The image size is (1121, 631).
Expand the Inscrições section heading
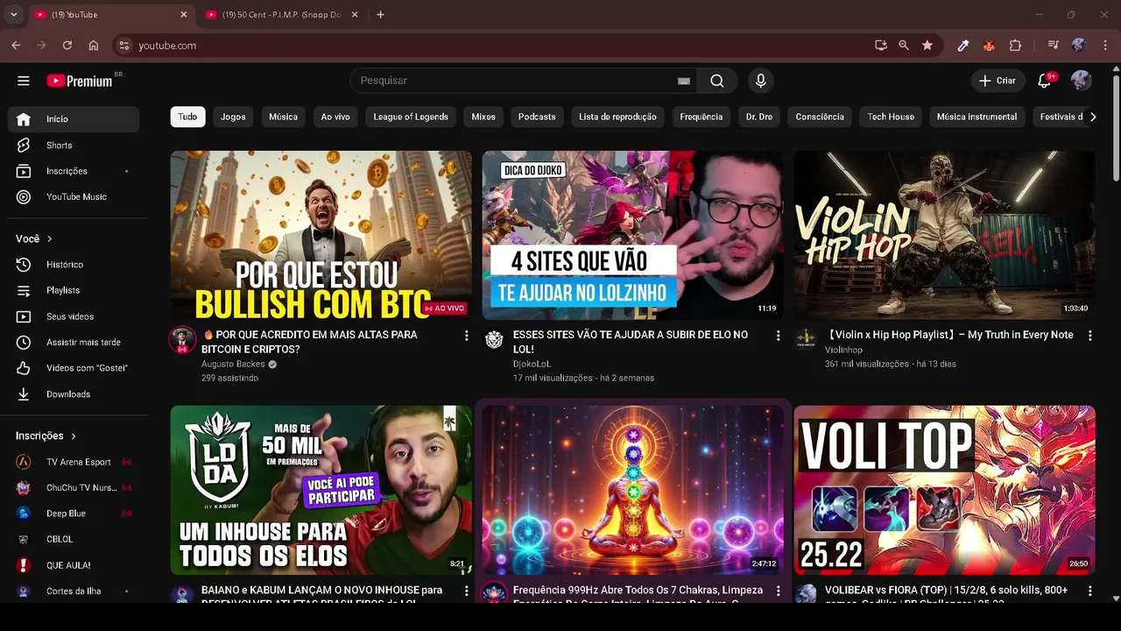tap(46, 436)
